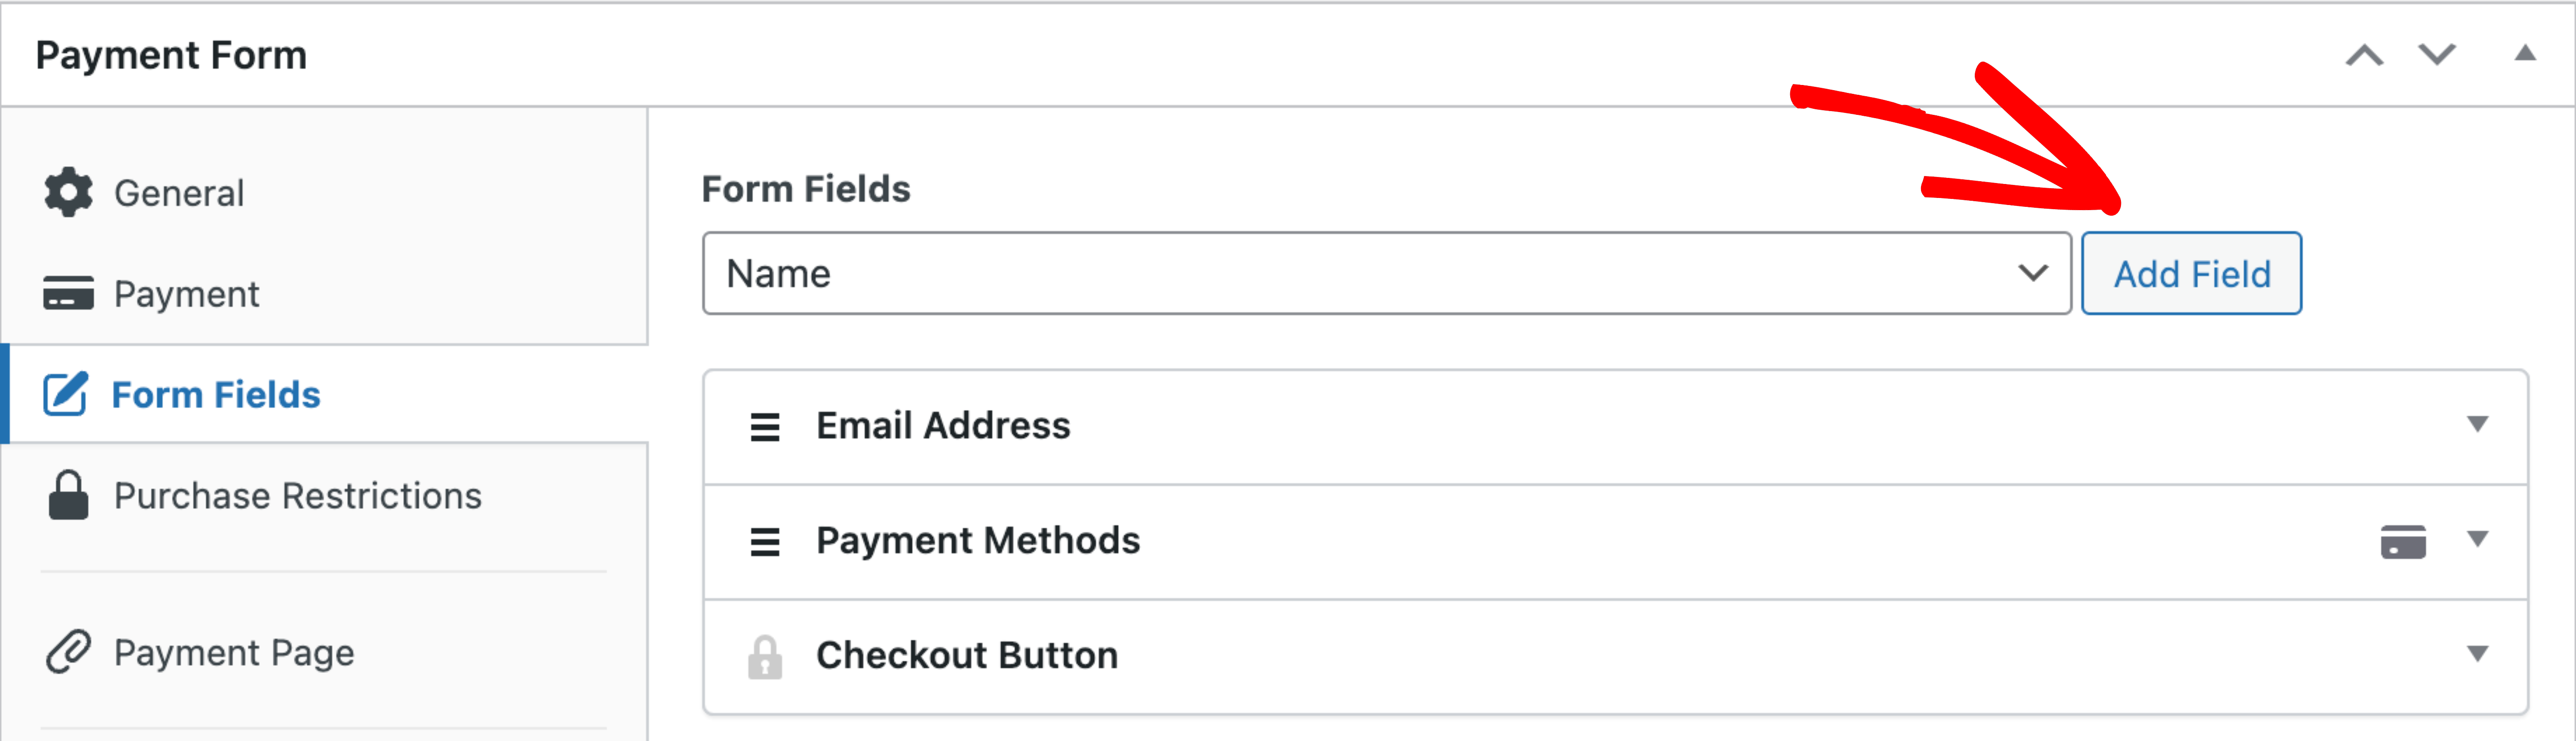Click card icon in Payment Methods row
Image resolution: width=2576 pixels, height=741 pixels.
[x=2403, y=541]
